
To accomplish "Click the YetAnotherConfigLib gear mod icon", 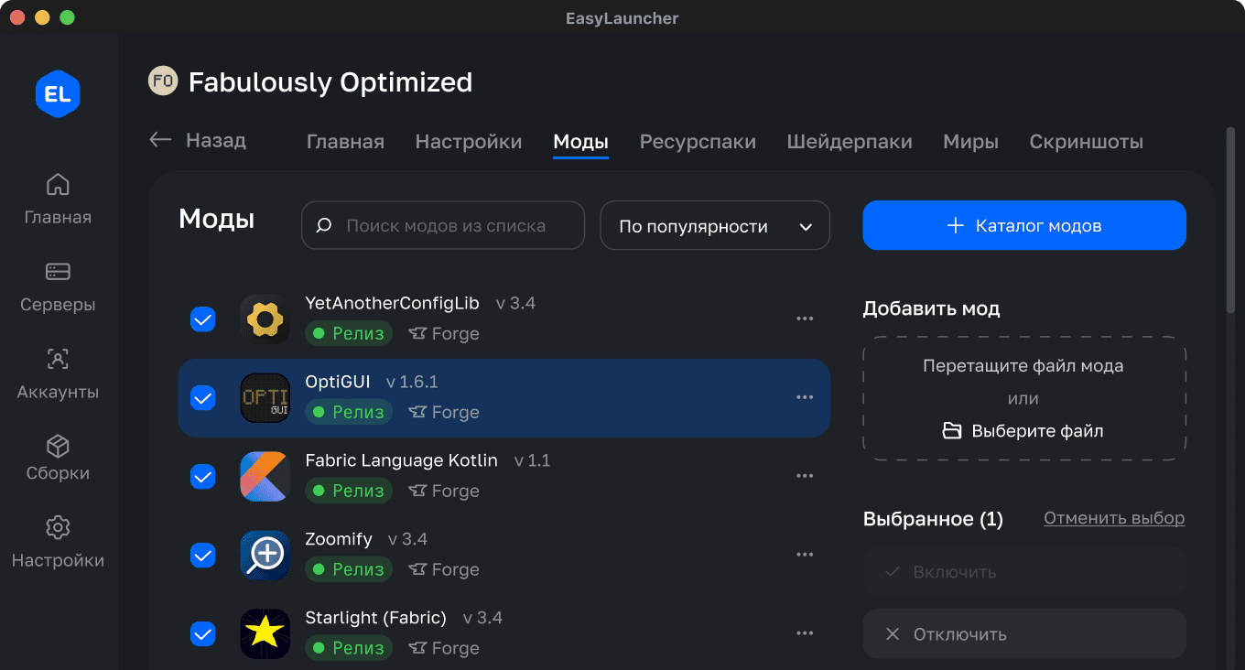I will coord(265,319).
